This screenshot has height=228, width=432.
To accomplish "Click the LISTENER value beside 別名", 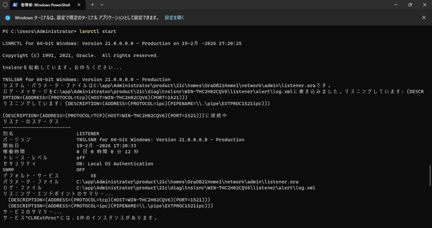I will coord(88,133).
